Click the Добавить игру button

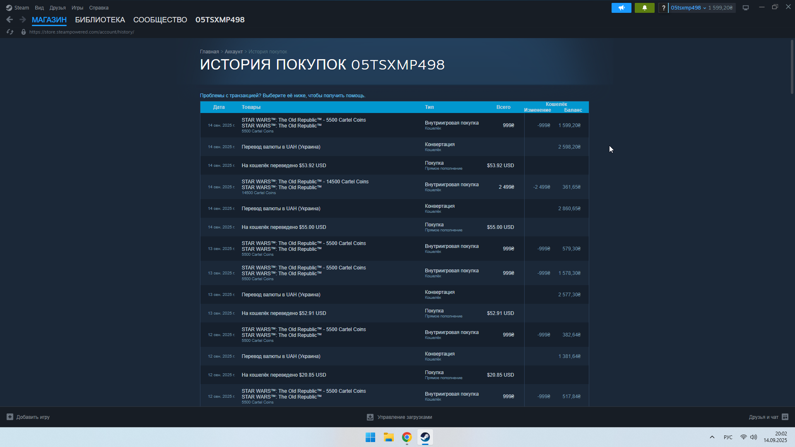point(28,417)
